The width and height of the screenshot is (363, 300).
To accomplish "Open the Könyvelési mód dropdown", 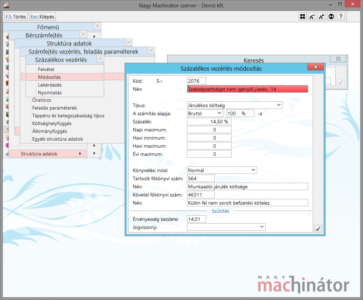I will click(x=253, y=170).
